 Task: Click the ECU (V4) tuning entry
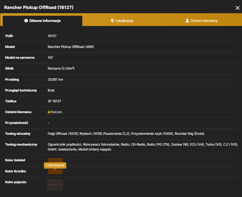click(x=197, y=145)
